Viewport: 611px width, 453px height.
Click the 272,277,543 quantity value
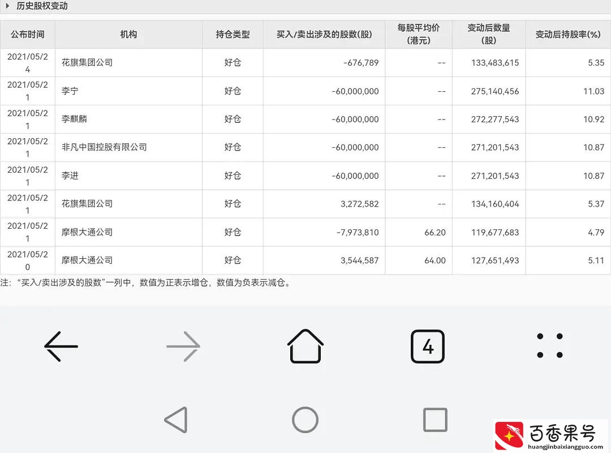point(495,119)
